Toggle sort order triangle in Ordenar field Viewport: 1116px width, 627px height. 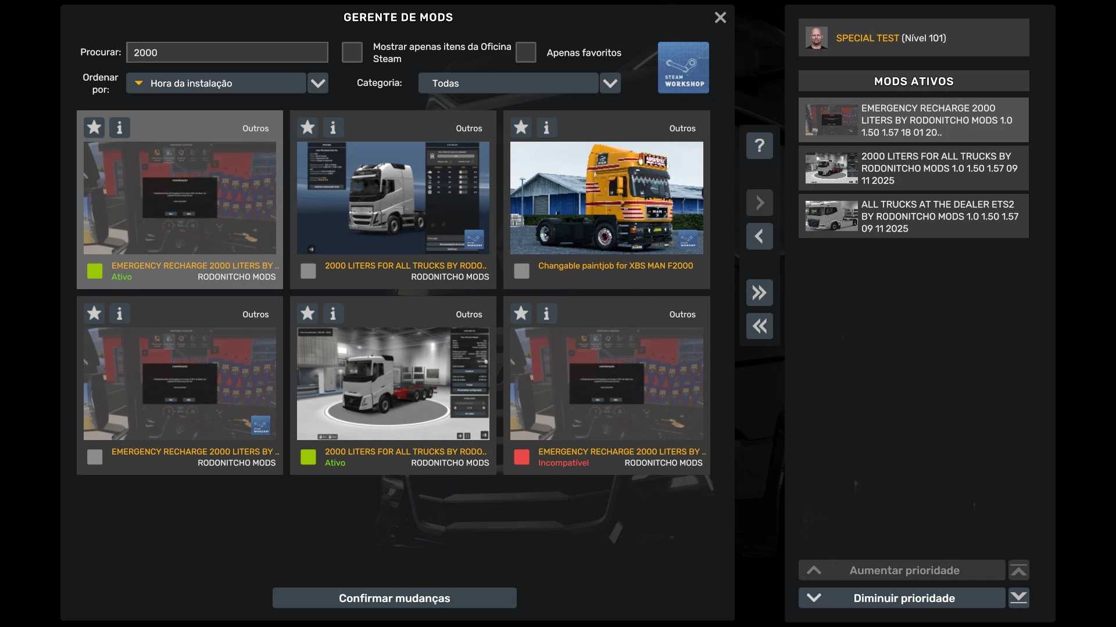pos(139,83)
